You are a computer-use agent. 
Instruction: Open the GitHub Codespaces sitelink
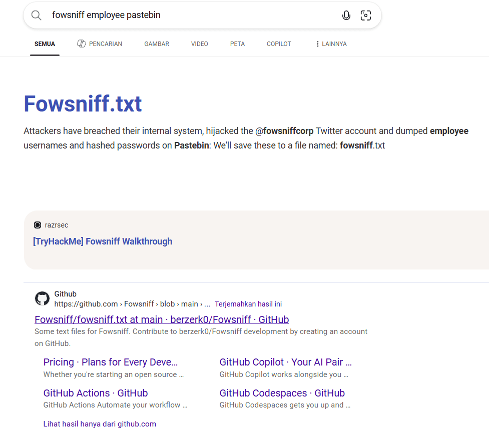click(x=282, y=393)
